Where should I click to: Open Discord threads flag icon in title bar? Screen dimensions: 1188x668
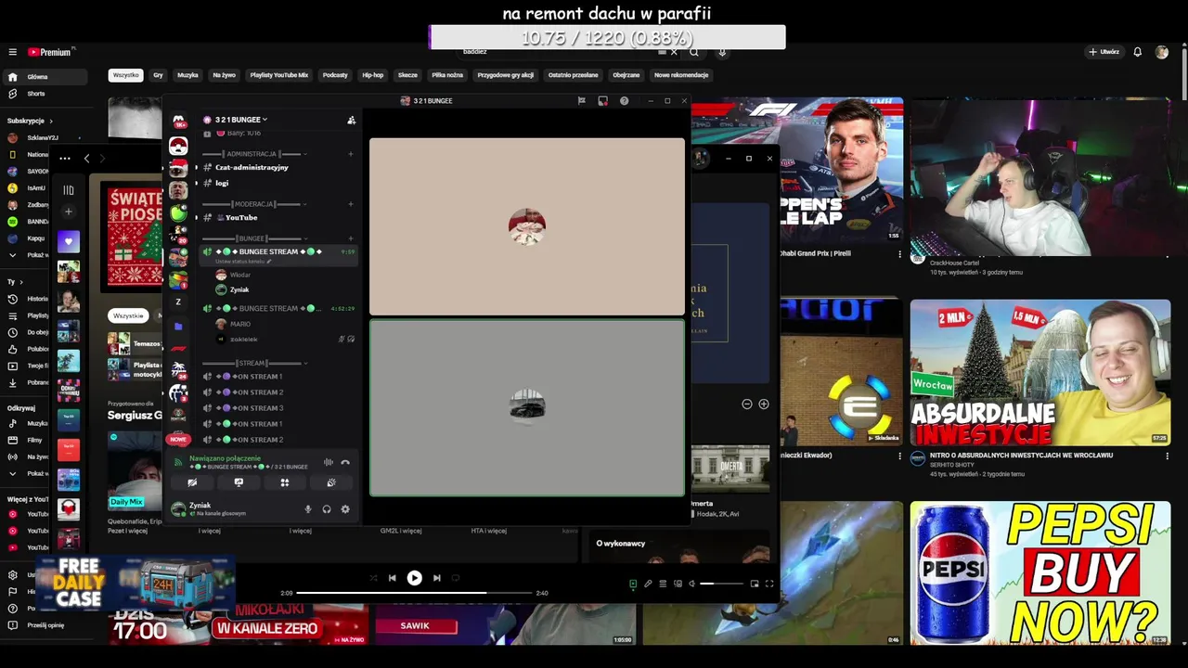point(581,100)
